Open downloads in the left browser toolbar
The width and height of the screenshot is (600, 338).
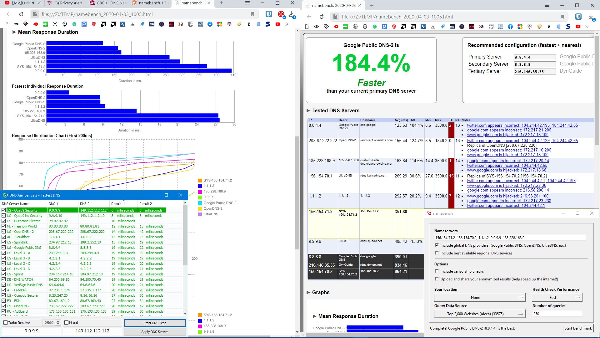tap(291, 14)
